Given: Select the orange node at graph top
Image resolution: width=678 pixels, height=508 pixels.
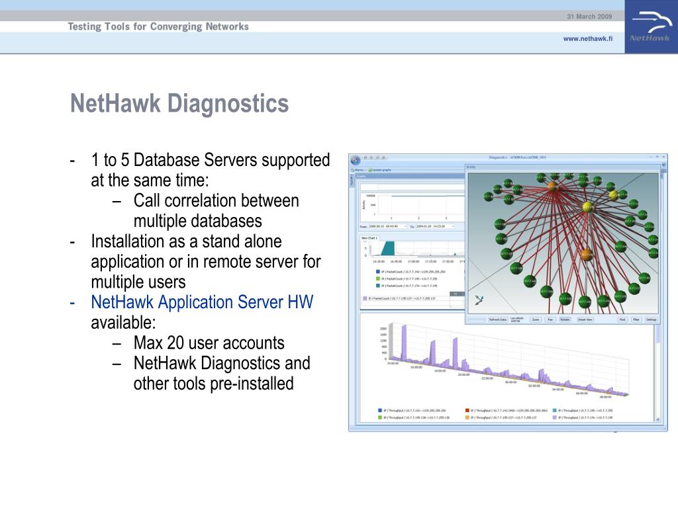Looking at the screenshot, I should [x=552, y=187].
